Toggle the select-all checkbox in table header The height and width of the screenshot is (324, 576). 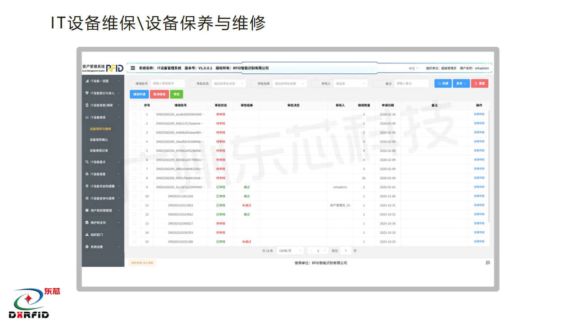134,105
